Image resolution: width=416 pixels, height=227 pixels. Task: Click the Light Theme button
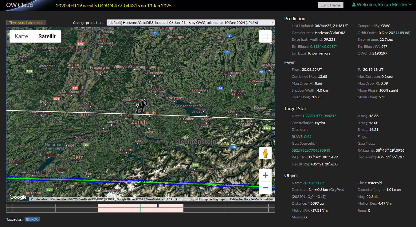(331, 5)
